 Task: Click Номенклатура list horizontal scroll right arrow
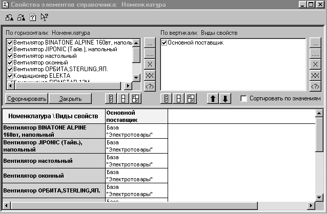[x=128, y=85]
